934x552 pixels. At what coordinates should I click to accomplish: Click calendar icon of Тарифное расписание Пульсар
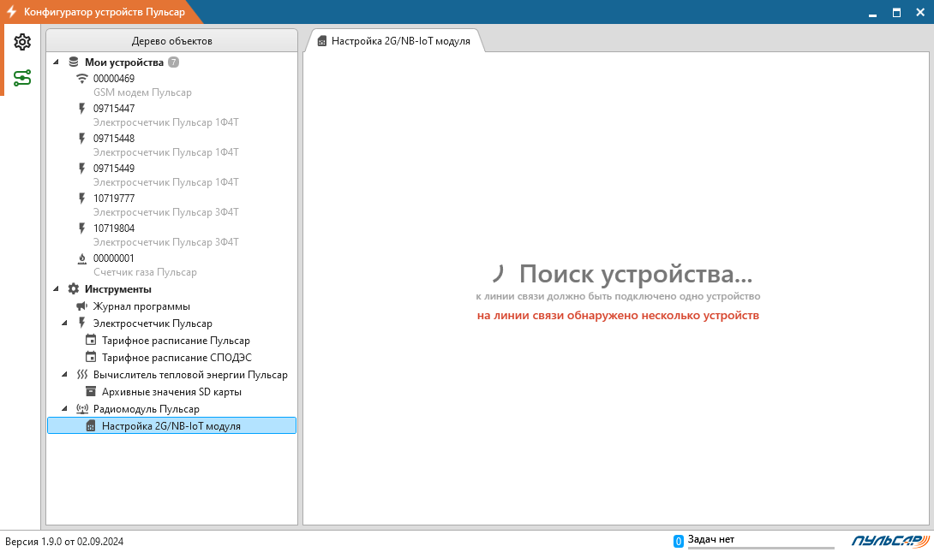pos(91,341)
